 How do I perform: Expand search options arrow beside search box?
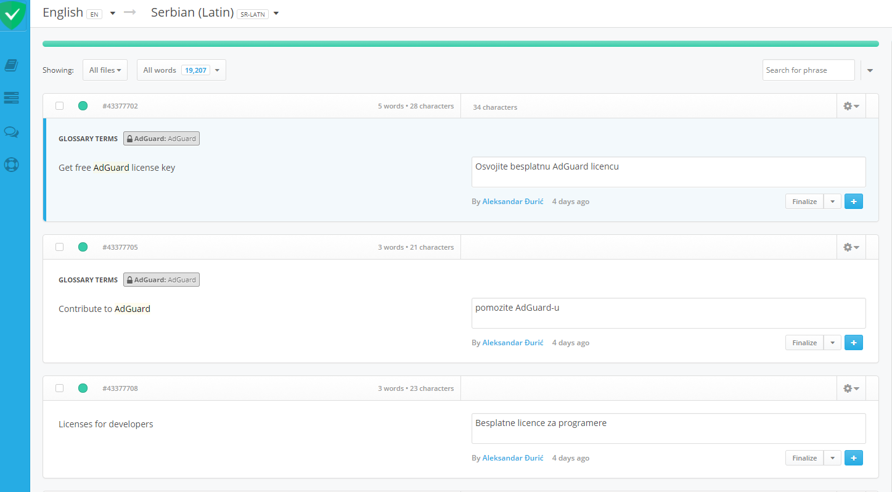click(870, 70)
